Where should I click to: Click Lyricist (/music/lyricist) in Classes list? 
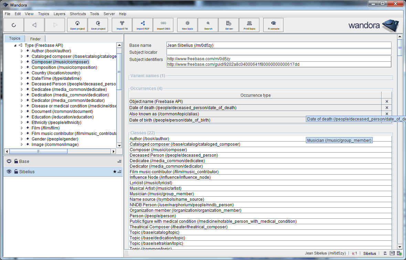(151, 183)
